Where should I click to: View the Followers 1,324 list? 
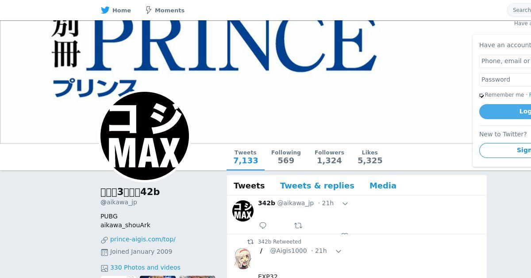(329, 157)
